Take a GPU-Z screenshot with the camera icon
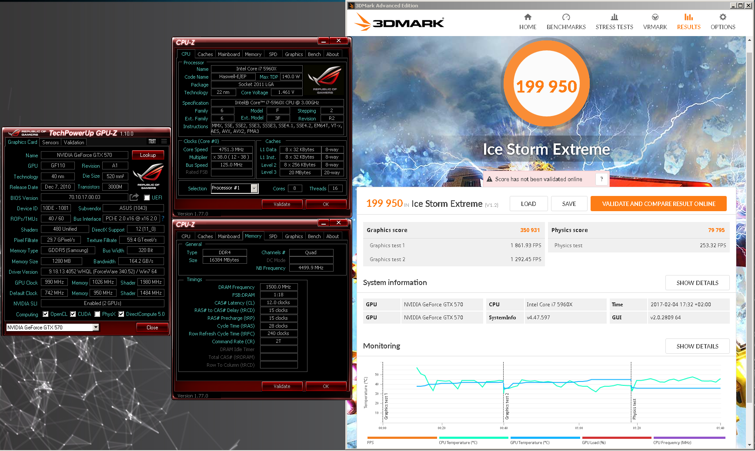 click(x=152, y=142)
